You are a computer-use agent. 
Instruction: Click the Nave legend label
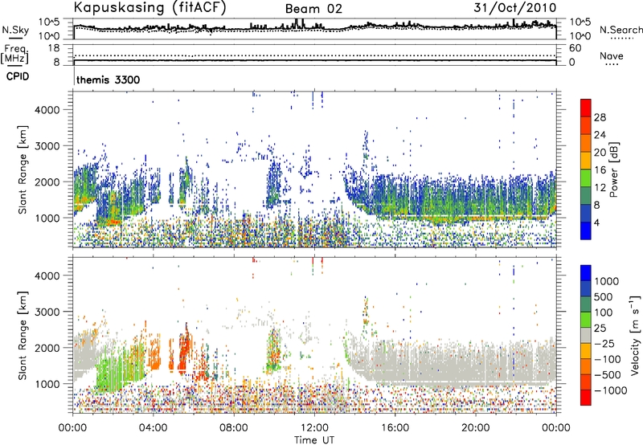pyautogui.click(x=612, y=55)
